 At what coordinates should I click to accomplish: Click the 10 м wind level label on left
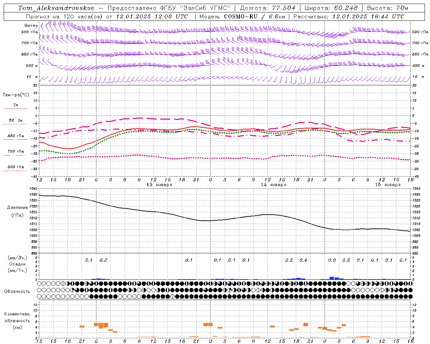[x=32, y=77]
